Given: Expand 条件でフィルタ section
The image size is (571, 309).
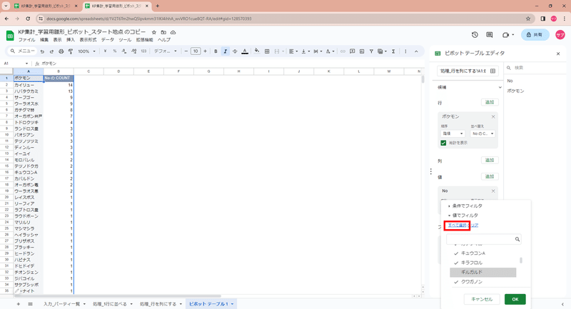Looking at the screenshot, I should [x=465, y=206].
